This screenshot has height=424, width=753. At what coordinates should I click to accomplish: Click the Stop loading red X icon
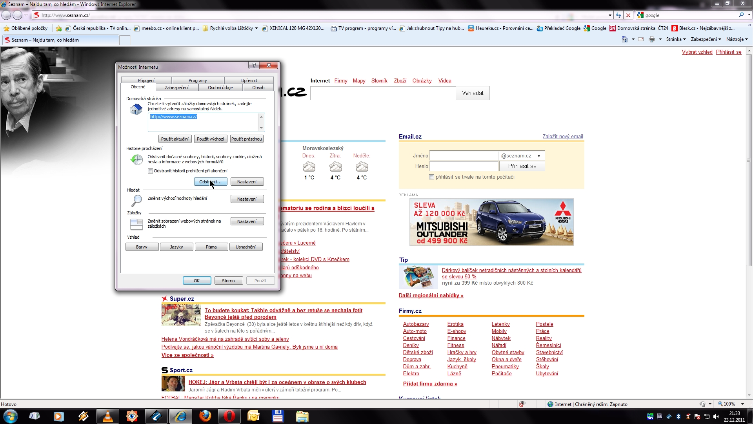[628, 15]
